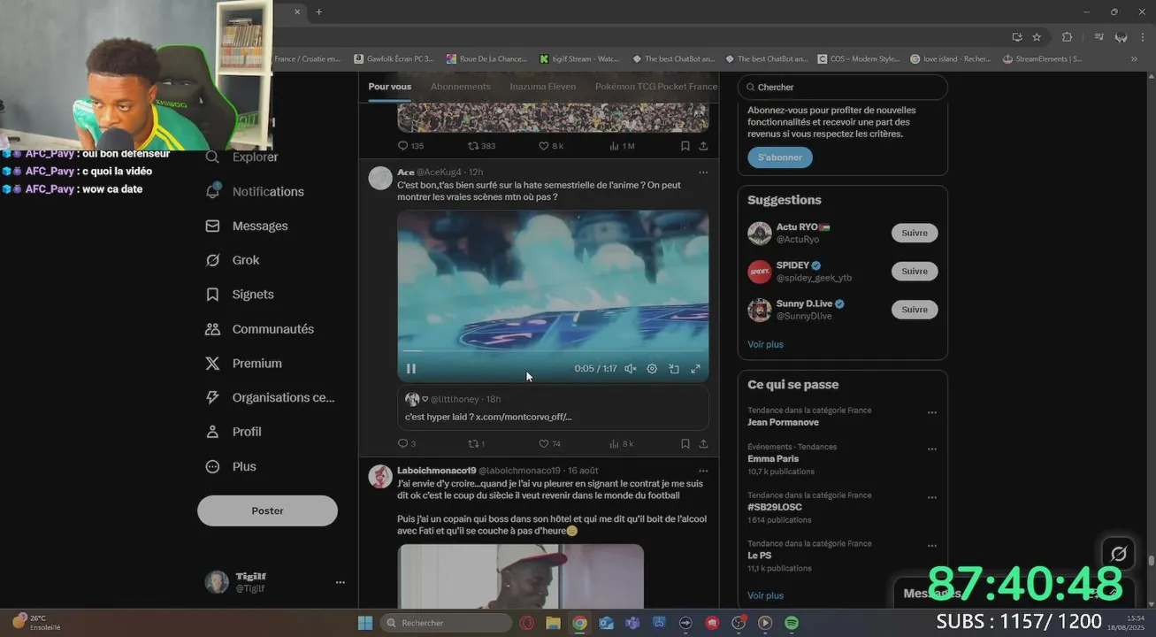Open video settings gear in player
This screenshot has height=637, width=1156.
point(652,369)
